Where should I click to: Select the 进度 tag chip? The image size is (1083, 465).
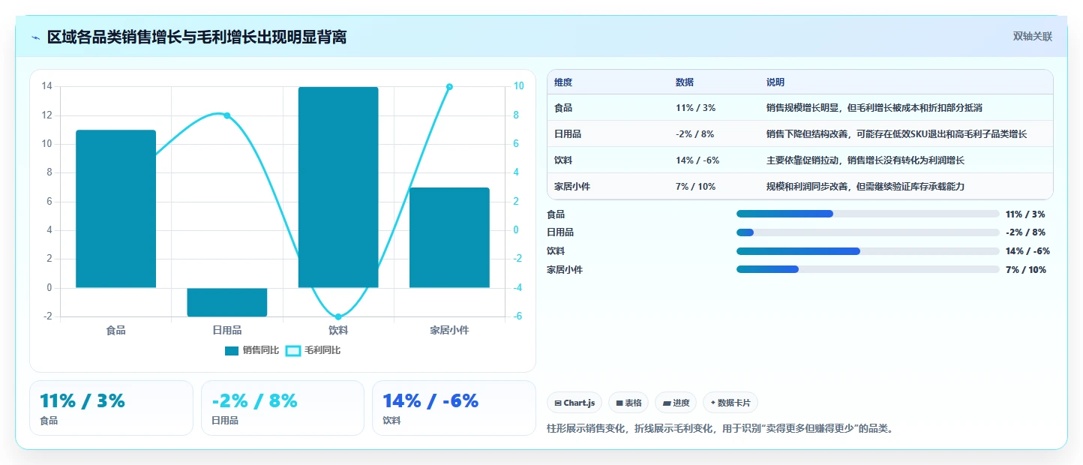(676, 403)
